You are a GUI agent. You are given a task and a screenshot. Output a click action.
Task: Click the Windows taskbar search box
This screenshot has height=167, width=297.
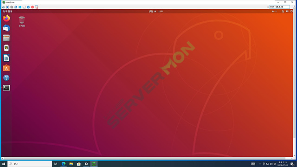click(30, 164)
